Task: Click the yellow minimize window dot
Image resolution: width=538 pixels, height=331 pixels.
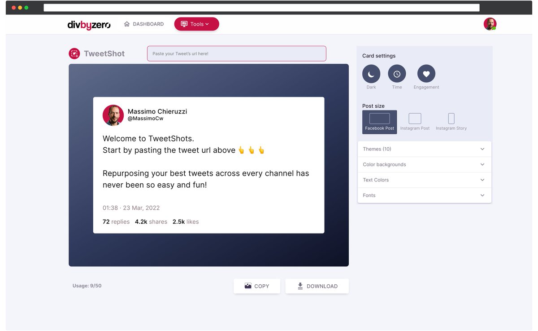Action: tap(20, 8)
